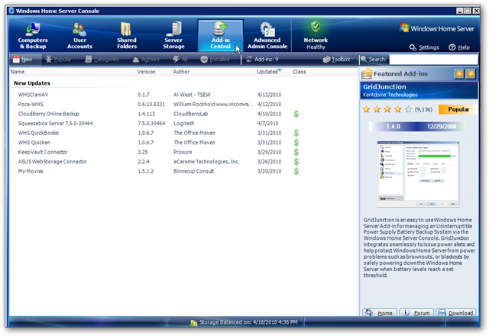Show Popular add-ins filter
Viewport: 489px width, 336px height.
[58, 60]
